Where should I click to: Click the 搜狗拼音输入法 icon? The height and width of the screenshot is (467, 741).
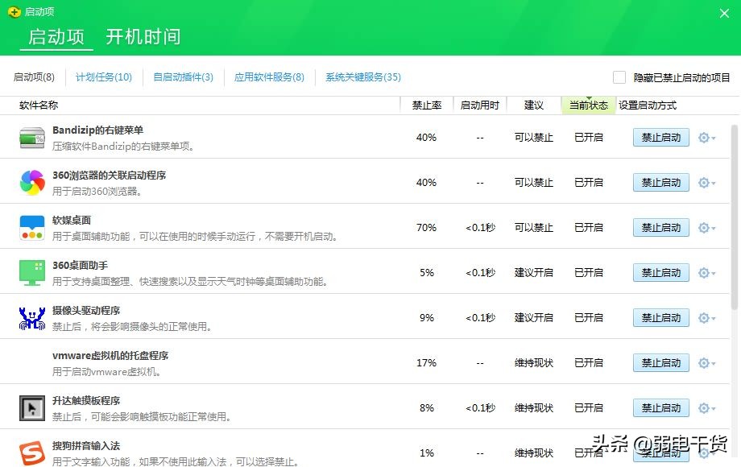click(x=31, y=453)
